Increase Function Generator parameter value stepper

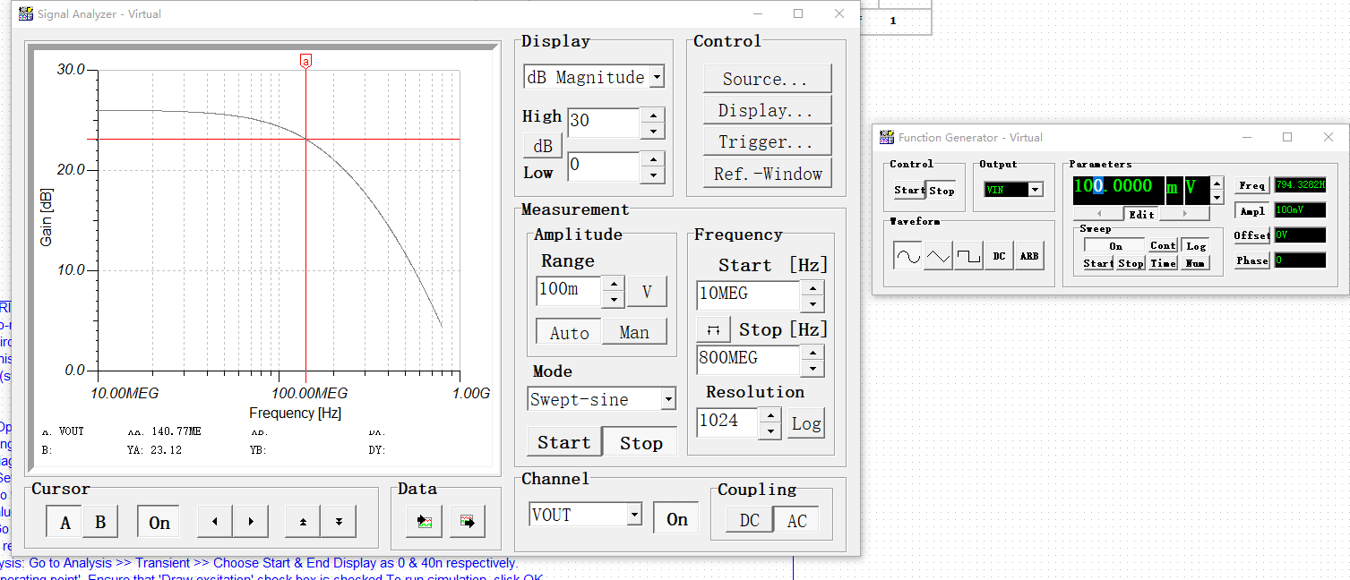click(x=1217, y=183)
